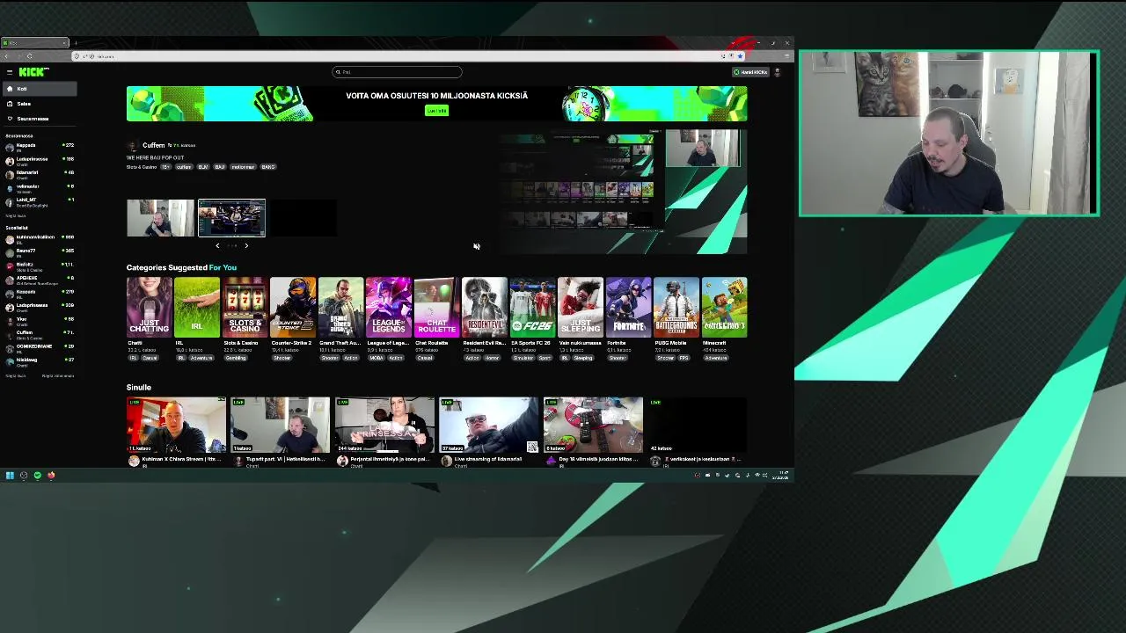Open APEHEHE's recommended channel
1126x633 pixels.
40,280
